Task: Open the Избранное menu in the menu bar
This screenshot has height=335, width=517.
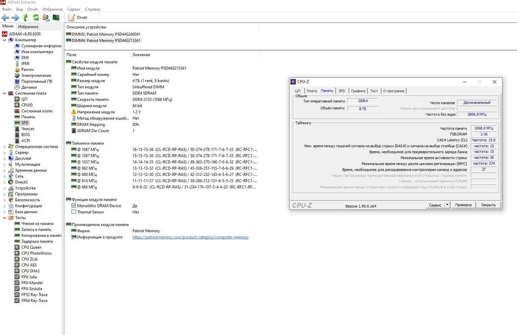Action: (52, 9)
